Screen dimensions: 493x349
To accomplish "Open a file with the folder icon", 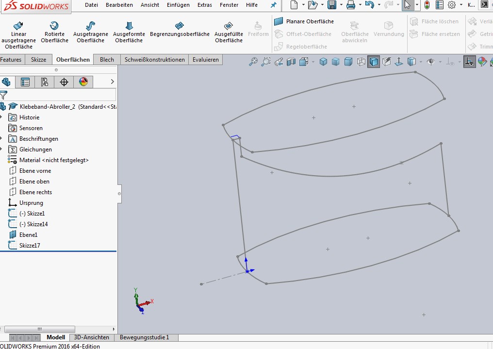I will (312, 5).
